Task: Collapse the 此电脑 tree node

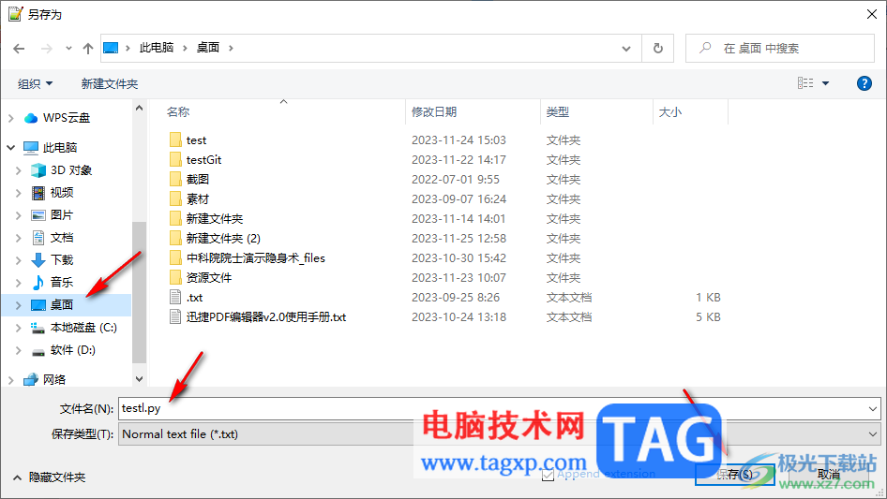Action: tap(10, 148)
